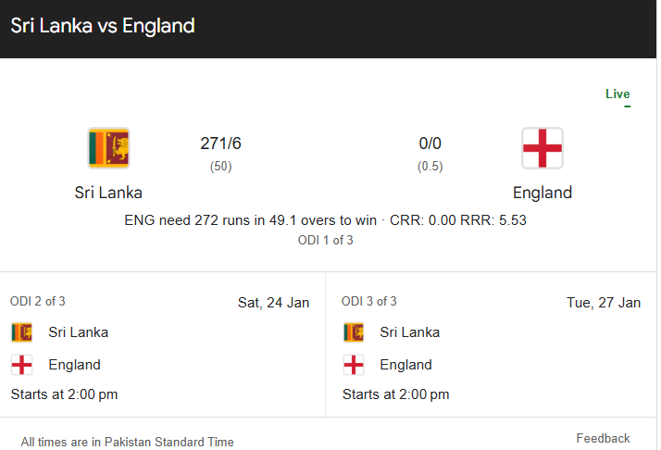Screen dimensions: 661x450
Task: Click the green Live indicator
Action: (617, 94)
